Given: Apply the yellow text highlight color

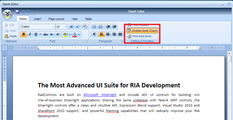Looking at the screenshot, I should point(65,34).
